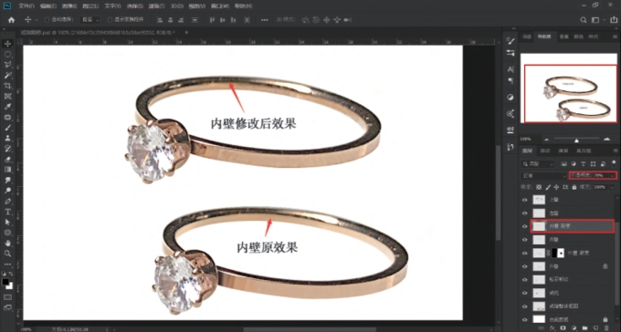Create a new group folder icon
This screenshot has width=621, height=332.
pos(585,328)
